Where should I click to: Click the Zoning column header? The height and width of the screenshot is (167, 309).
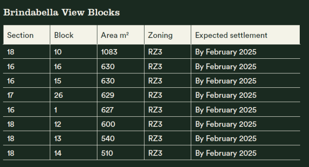[x=160, y=35]
